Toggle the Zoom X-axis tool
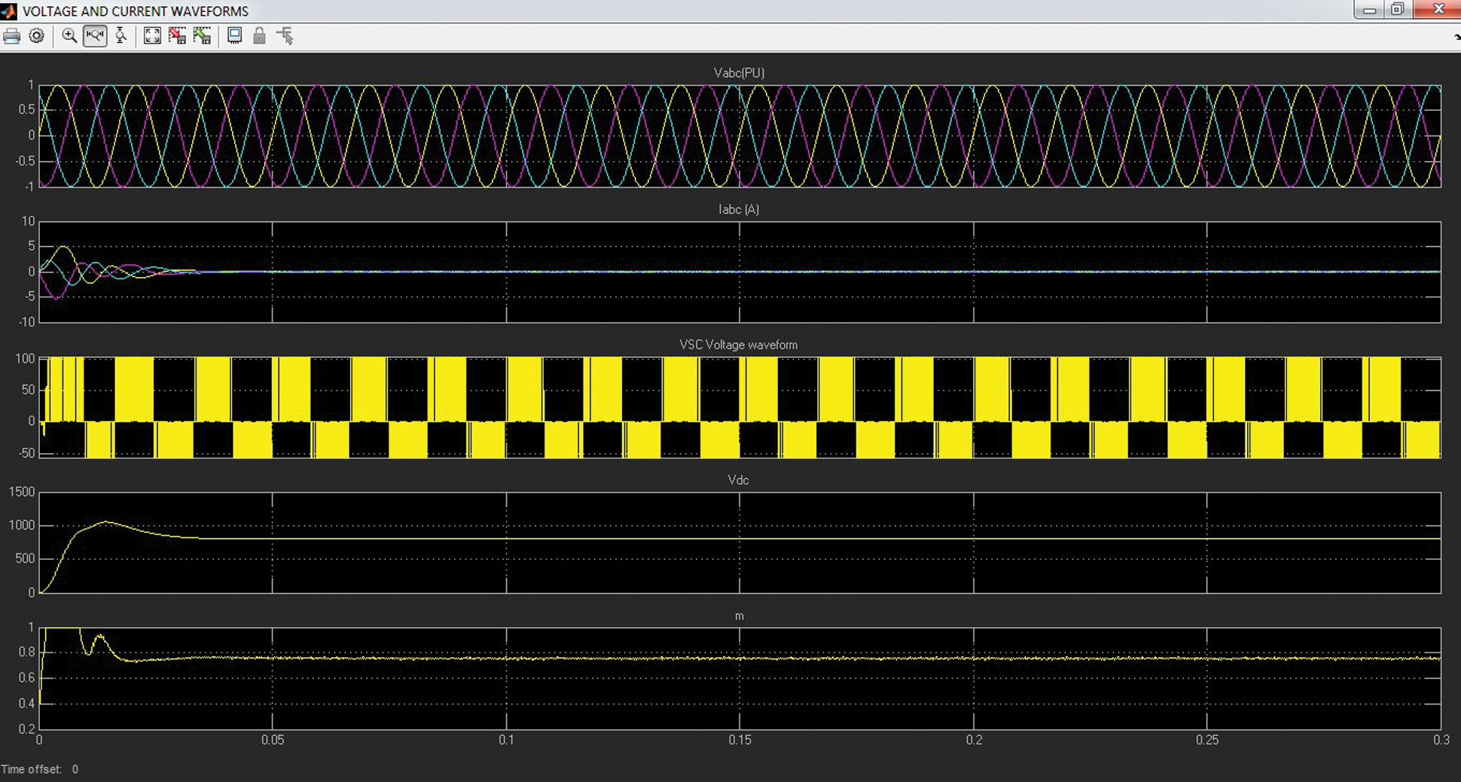The height and width of the screenshot is (782, 1461). pyautogui.click(x=95, y=36)
